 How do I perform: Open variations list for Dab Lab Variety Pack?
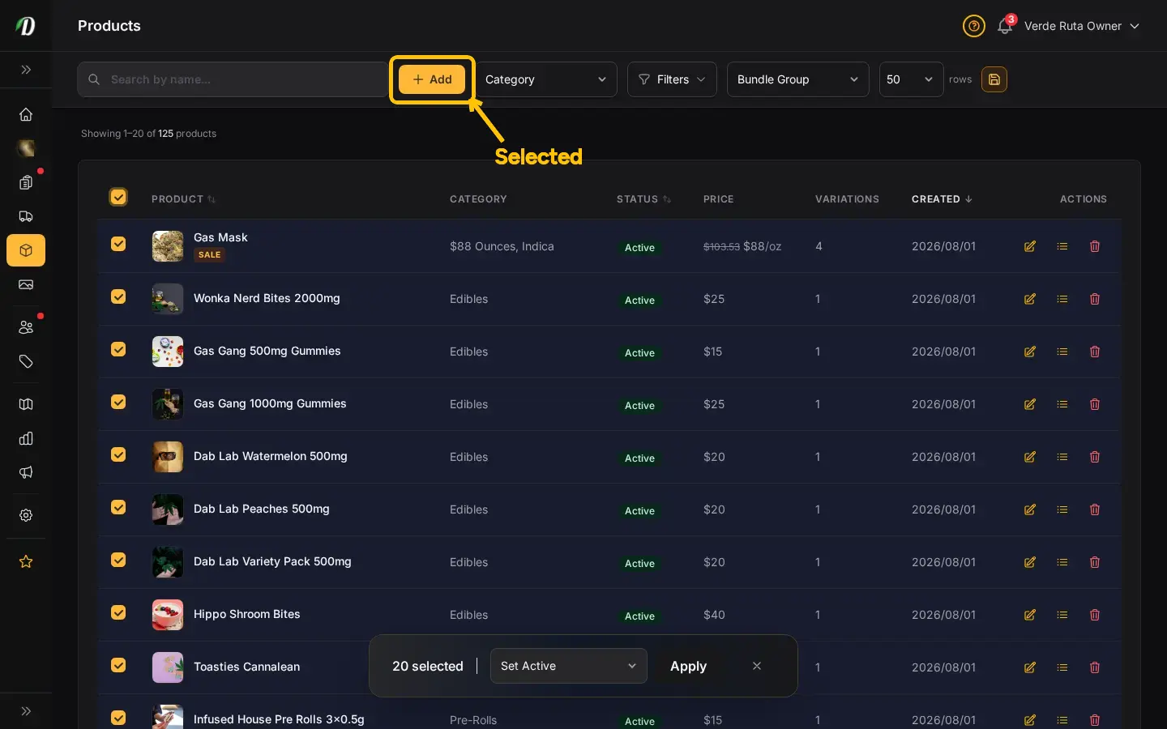[1062, 562]
